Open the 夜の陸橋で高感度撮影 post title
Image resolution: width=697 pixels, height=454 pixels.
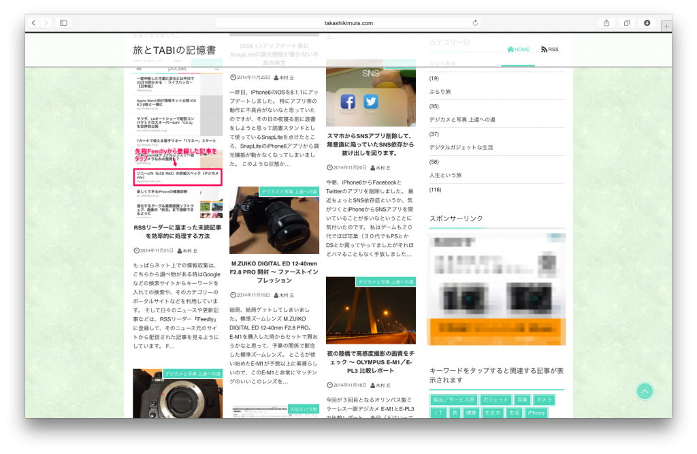pyautogui.click(x=371, y=362)
